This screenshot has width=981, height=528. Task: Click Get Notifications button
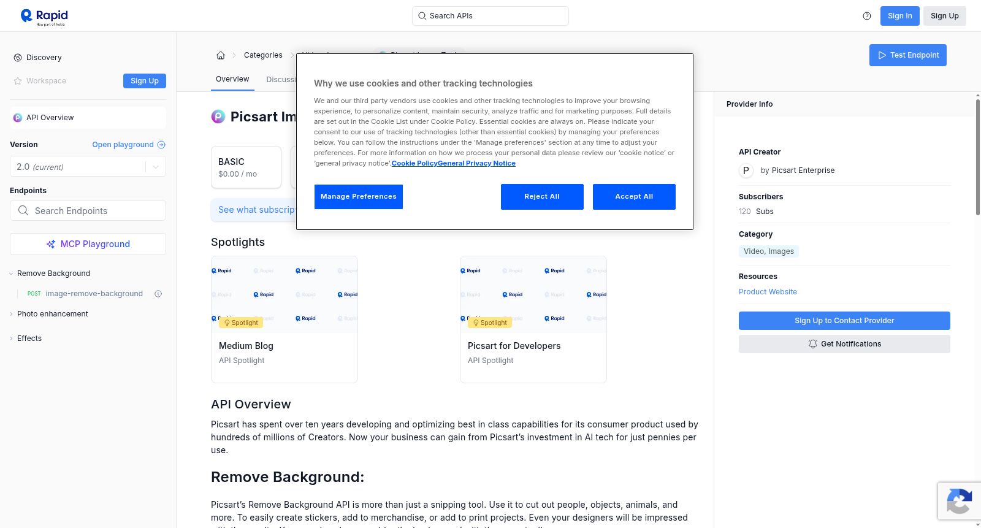click(x=844, y=344)
